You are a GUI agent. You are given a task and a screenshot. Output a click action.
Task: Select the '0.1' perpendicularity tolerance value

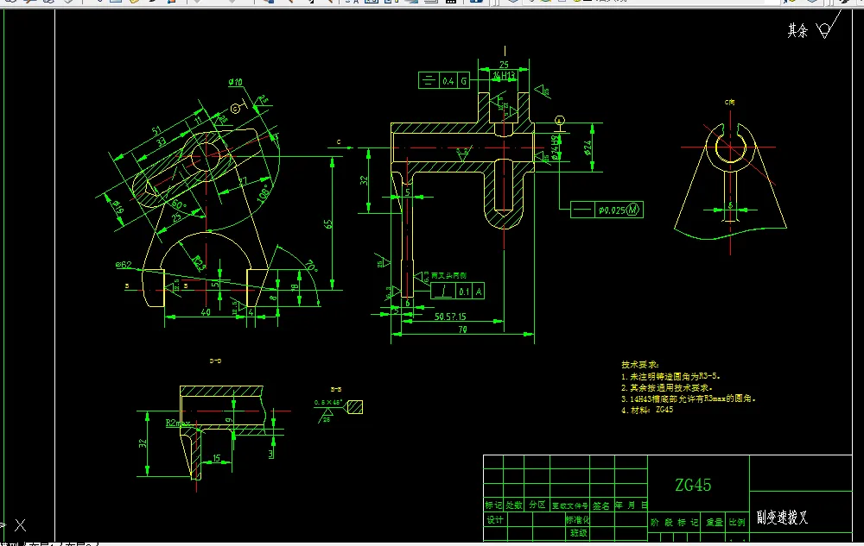(x=464, y=292)
